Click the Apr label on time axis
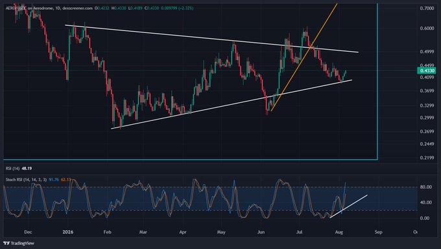This screenshot has width=441, height=249. (x=183, y=232)
